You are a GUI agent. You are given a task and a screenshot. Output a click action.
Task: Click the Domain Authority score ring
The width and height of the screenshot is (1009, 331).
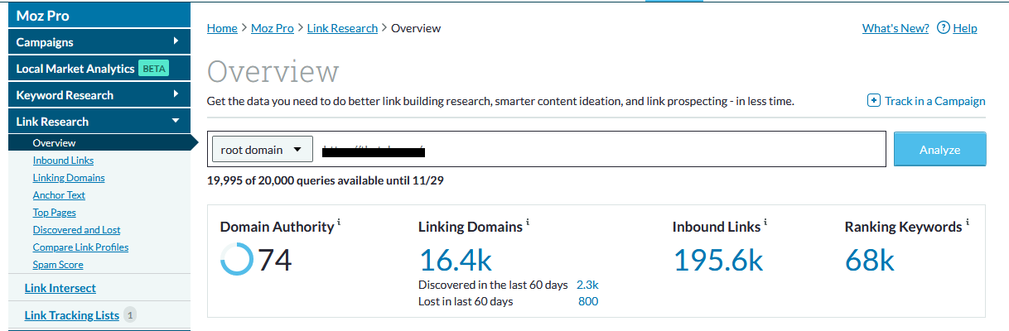(237, 260)
